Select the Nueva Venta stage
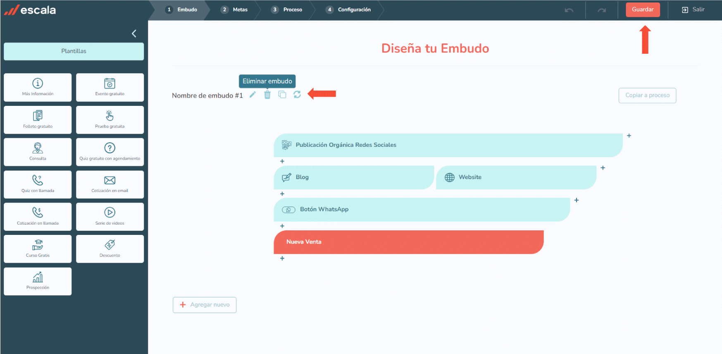 (x=408, y=242)
